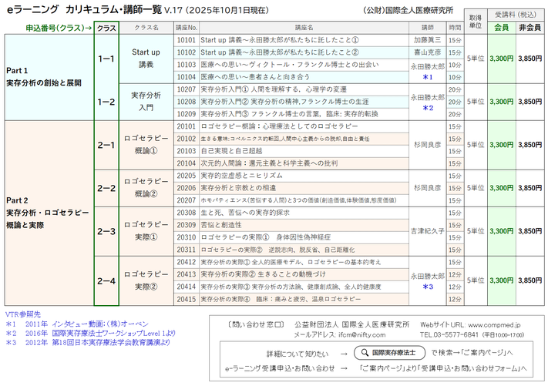Viewport: 548px width, 386px height.
Task: Click the ロゴセラピー 実際② class name cell
Action: [146, 280]
